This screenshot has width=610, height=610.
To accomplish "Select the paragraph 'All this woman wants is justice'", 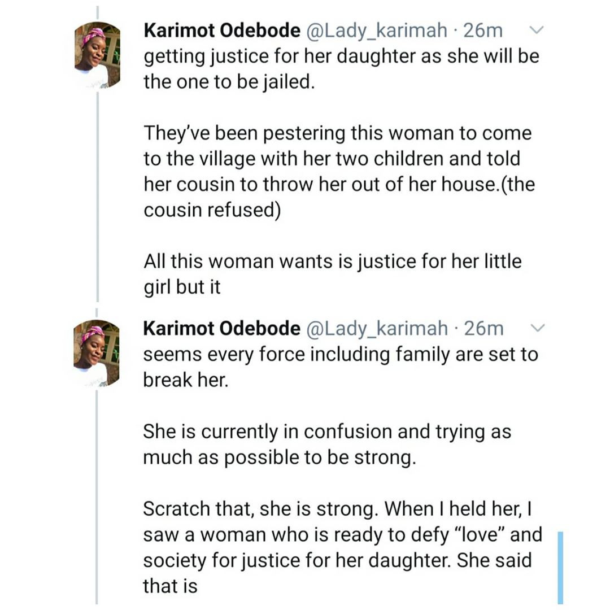I will (x=333, y=274).
